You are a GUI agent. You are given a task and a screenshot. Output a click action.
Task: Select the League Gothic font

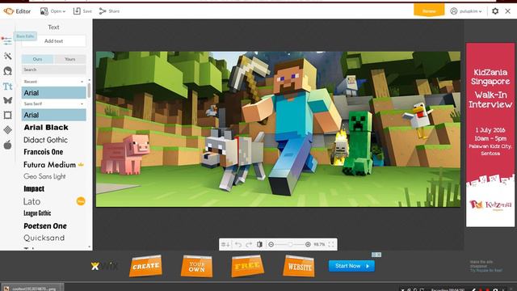(37, 213)
